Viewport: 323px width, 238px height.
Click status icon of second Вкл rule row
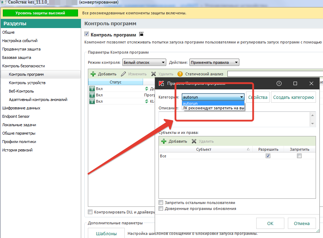[92, 95]
